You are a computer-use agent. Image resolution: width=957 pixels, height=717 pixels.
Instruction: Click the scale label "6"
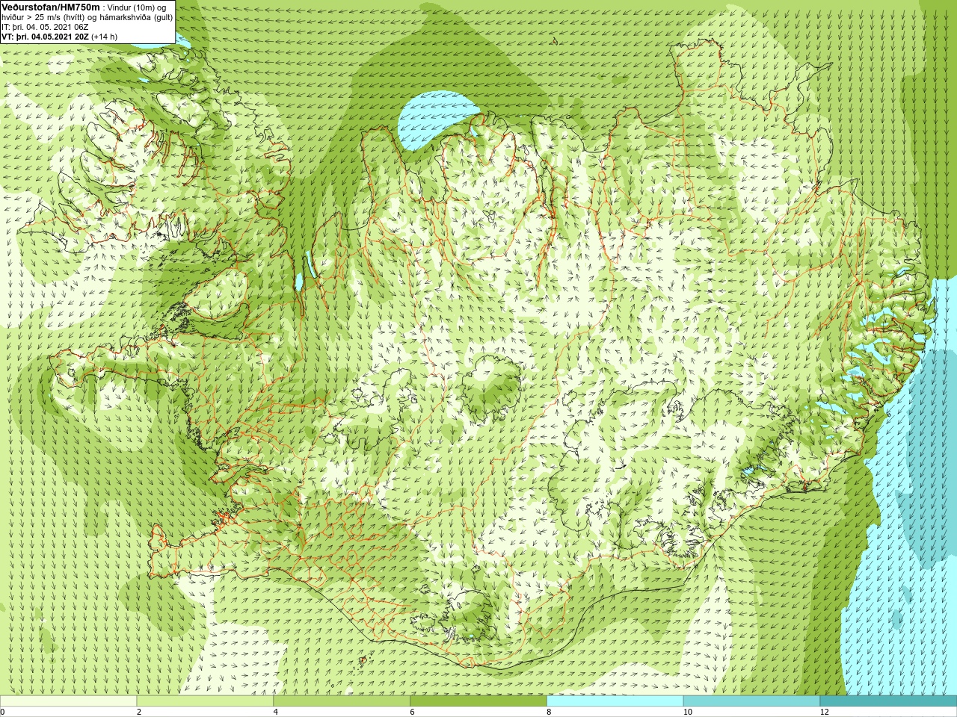coord(413,712)
